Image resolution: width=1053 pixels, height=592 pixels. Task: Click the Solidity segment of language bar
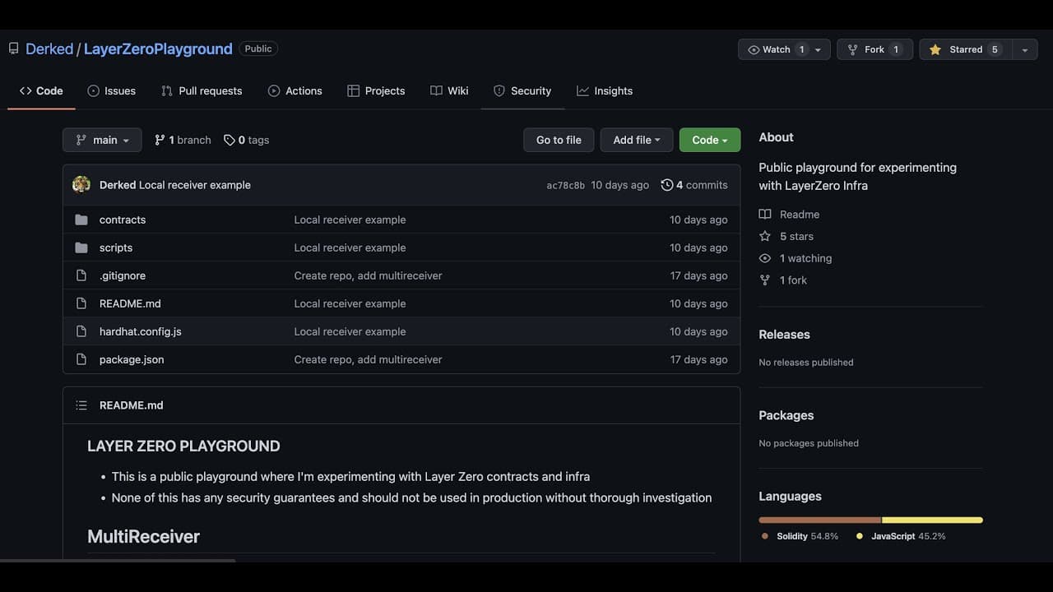point(819,520)
